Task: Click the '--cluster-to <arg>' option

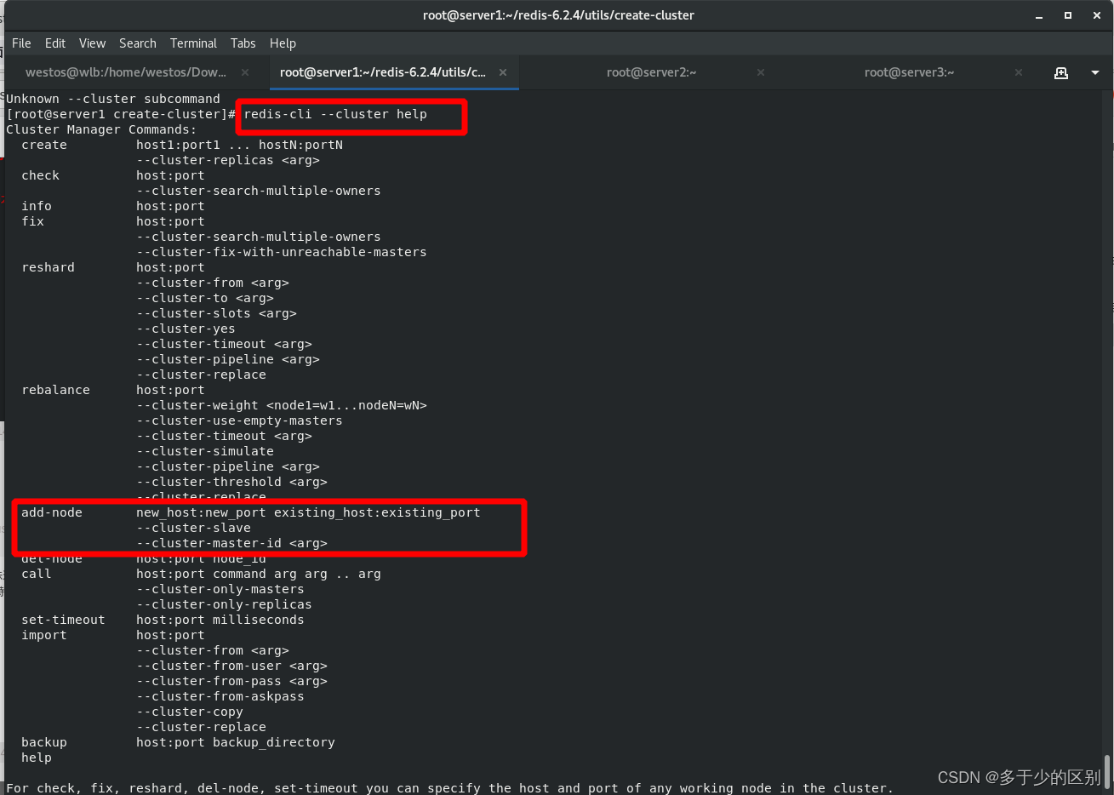Action: [205, 298]
